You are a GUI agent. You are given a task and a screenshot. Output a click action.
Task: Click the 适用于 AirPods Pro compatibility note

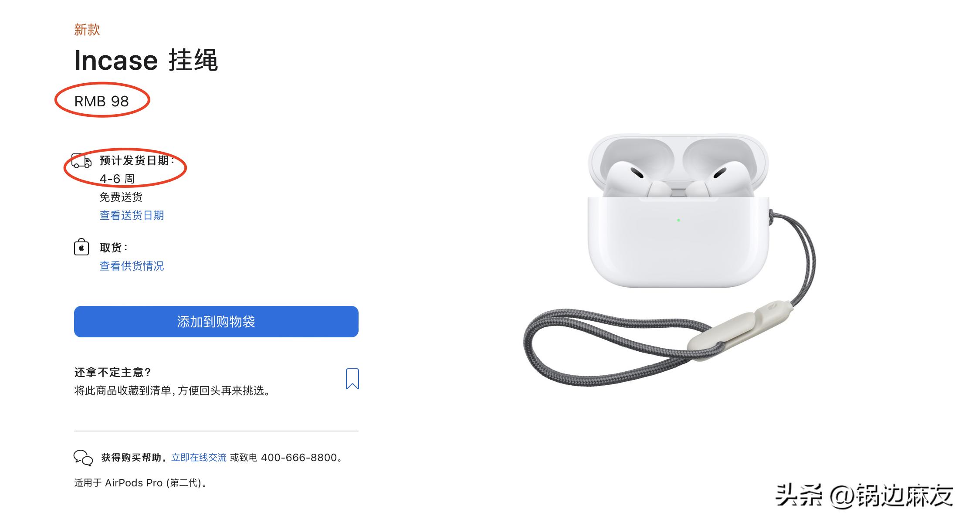pyautogui.click(x=140, y=483)
